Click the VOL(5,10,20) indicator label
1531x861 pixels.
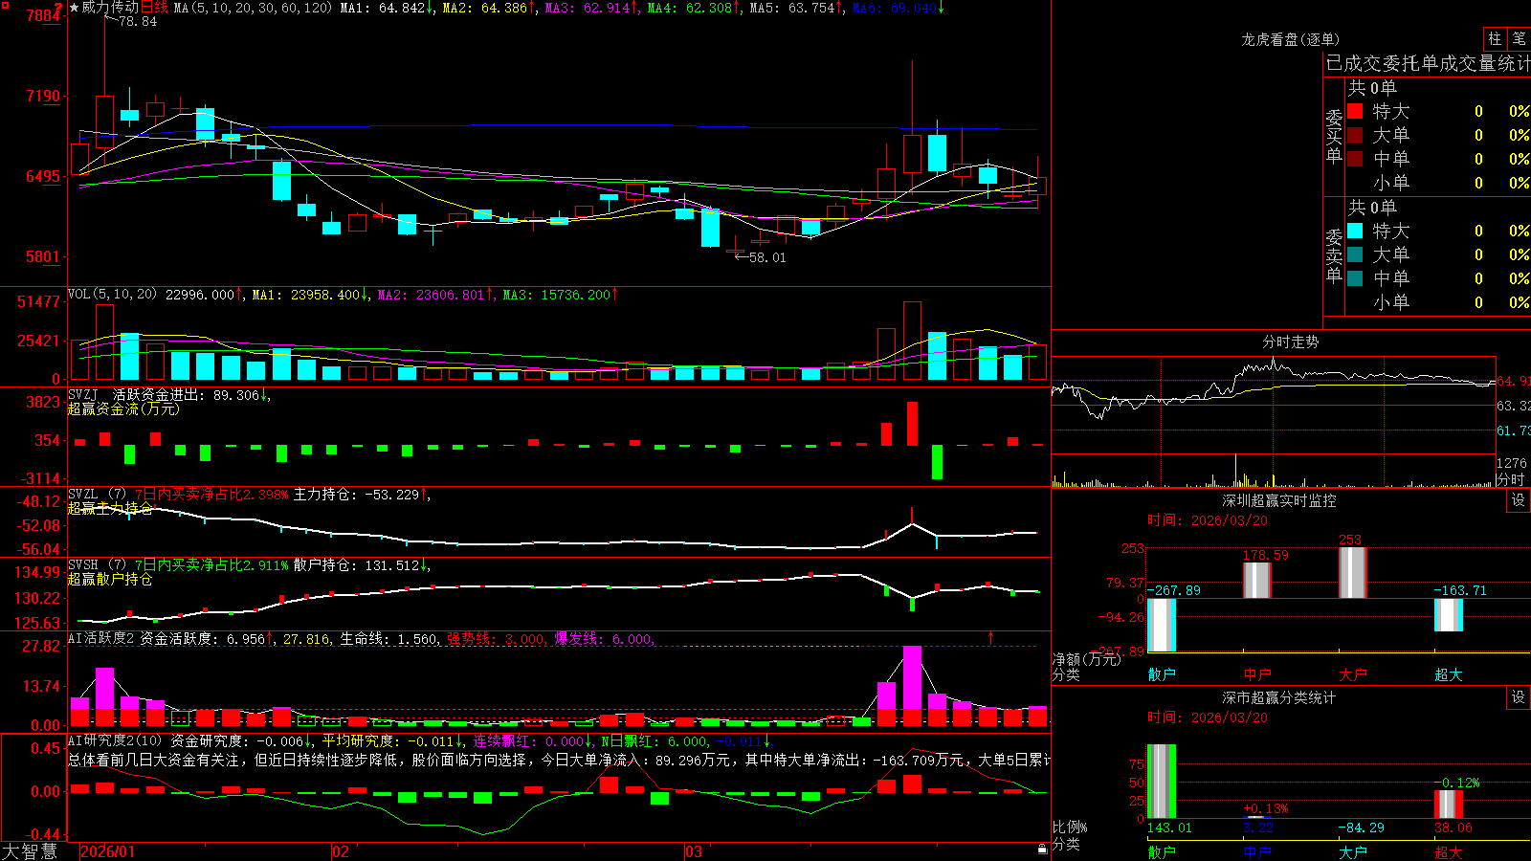point(113,294)
